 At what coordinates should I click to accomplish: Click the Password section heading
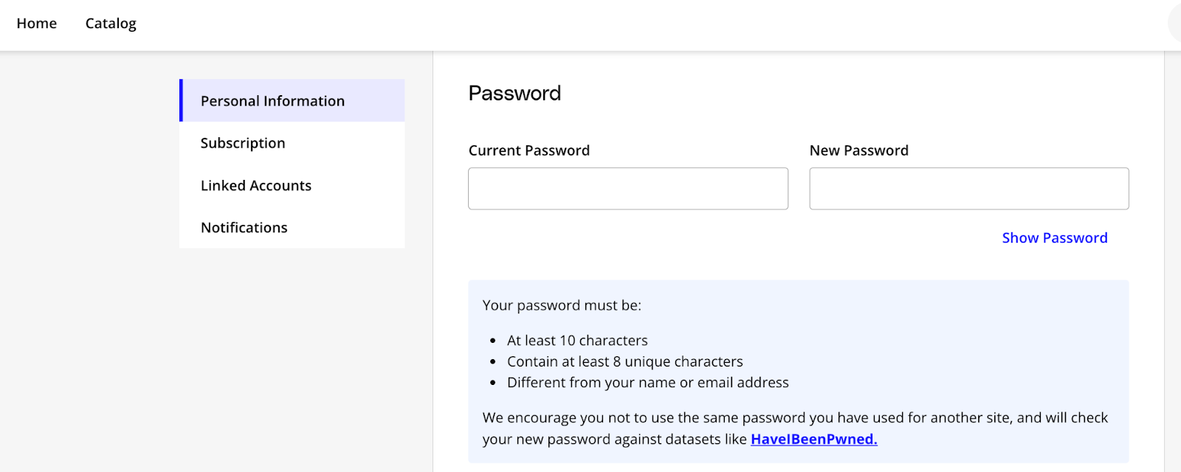(x=515, y=93)
